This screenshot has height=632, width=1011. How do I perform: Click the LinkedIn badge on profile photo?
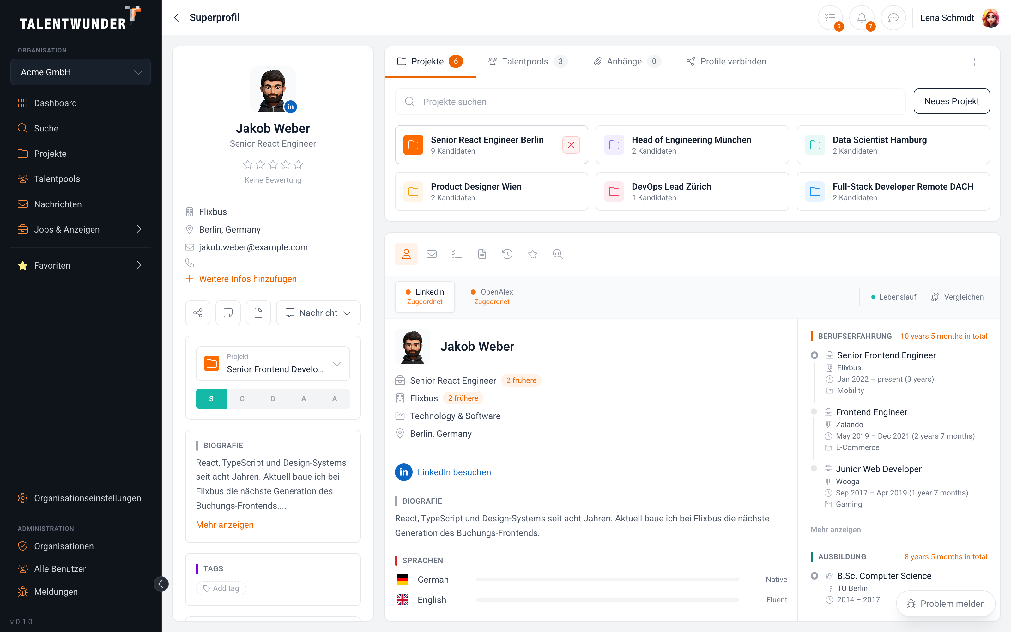290,106
